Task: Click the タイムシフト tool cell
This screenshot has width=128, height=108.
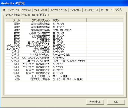Action: [x=13, y=46]
